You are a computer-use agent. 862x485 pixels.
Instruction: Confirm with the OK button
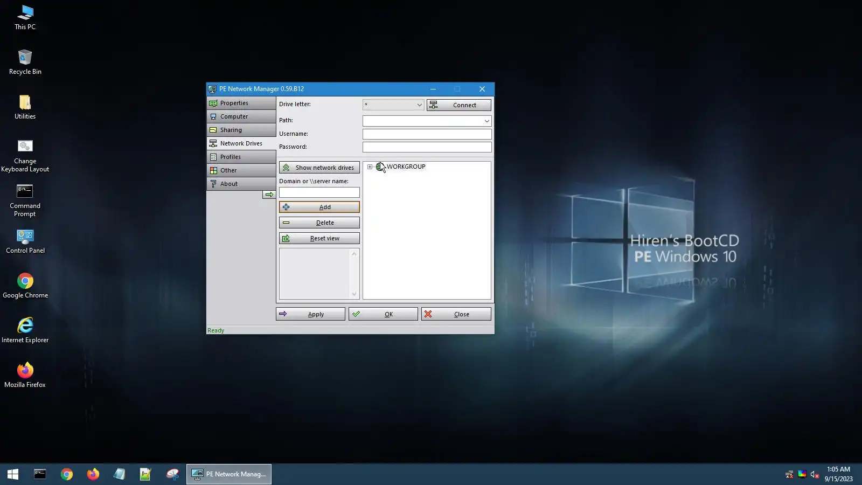point(383,314)
